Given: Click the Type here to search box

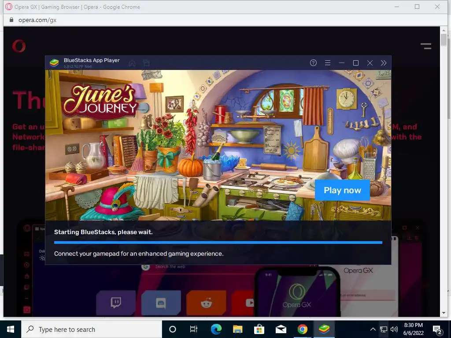Looking at the screenshot, I should pyautogui.click(x=92, y=329).
